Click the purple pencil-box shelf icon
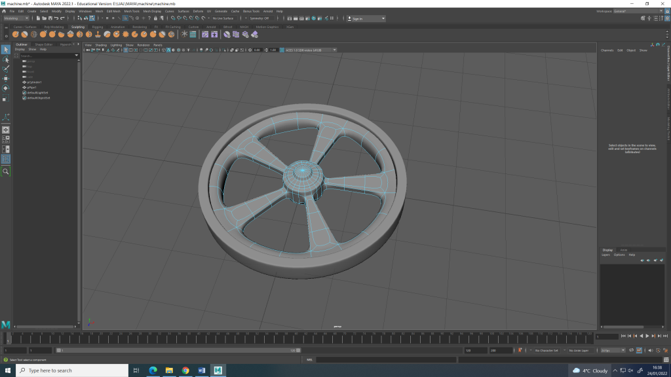The height and width of the screenshot is (377, 671). tap(205, 34)
